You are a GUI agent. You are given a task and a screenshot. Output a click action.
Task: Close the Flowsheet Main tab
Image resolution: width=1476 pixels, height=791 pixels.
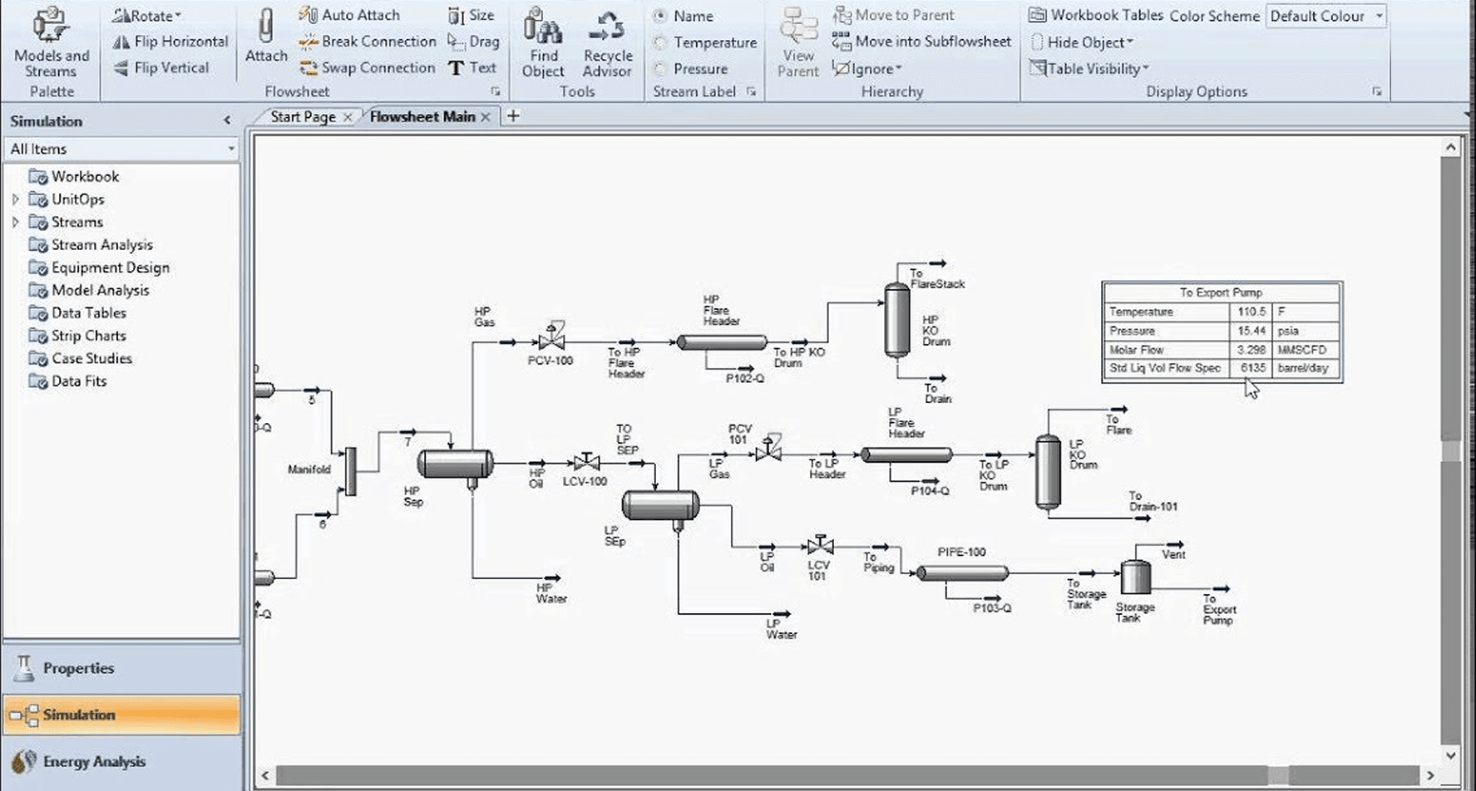[486, 117]
